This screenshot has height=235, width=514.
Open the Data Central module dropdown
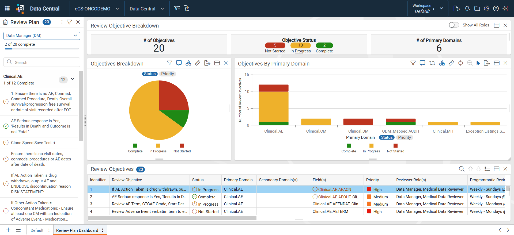click(147, 9)
